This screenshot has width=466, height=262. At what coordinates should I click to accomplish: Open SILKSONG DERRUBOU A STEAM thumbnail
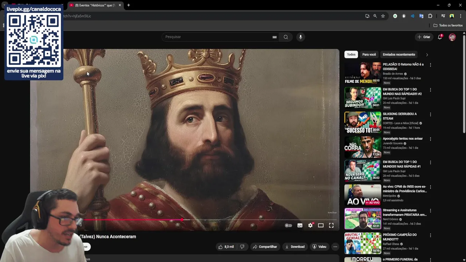tap(363, 122)
